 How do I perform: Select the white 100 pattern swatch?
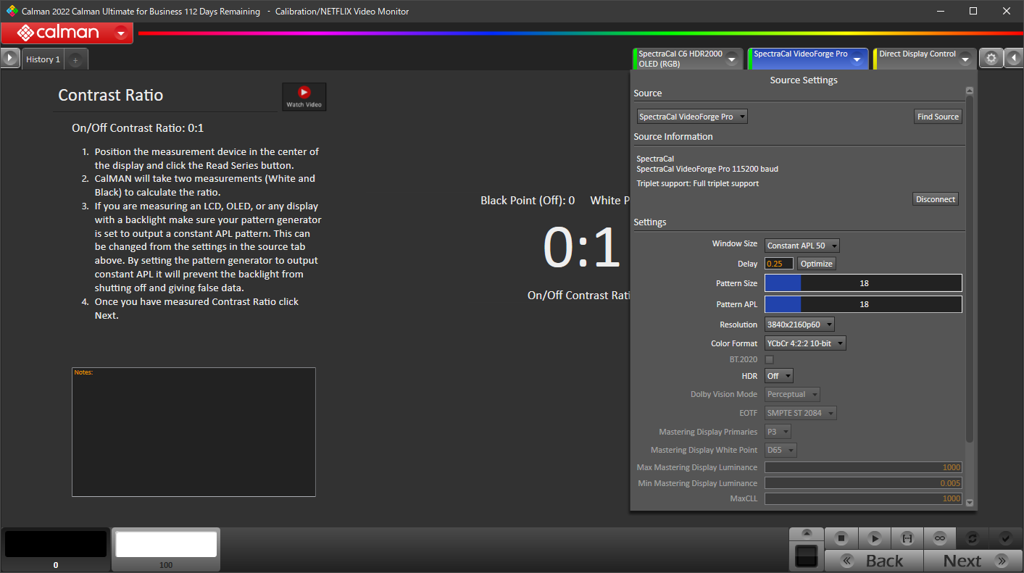point(166,545)
